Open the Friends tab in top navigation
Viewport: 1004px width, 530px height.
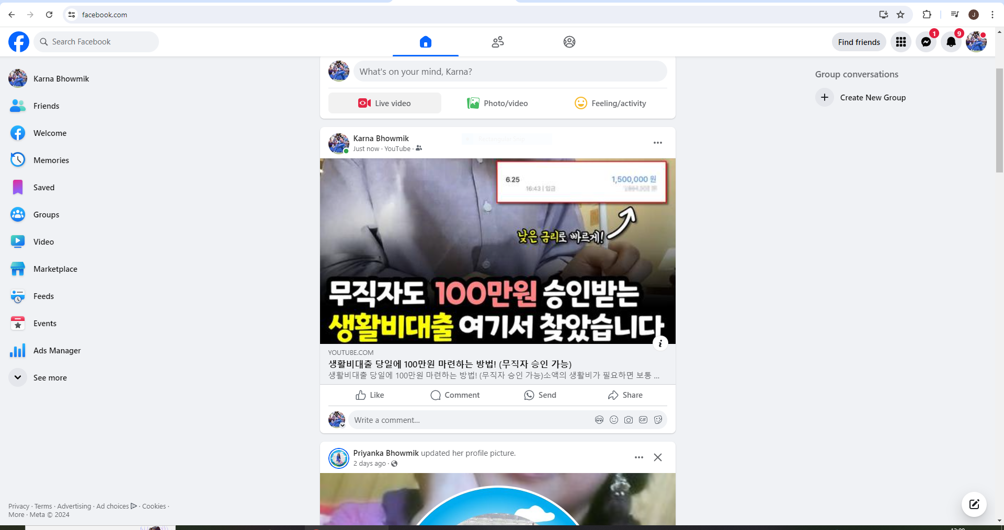[x=498, y=42]
